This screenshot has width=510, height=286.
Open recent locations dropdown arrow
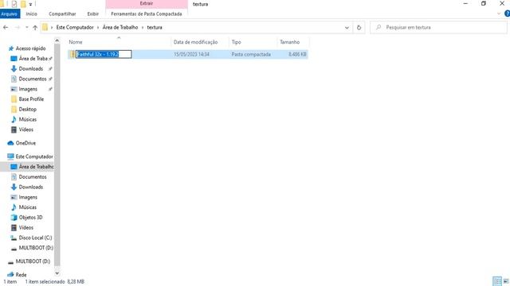click(26, 28)
